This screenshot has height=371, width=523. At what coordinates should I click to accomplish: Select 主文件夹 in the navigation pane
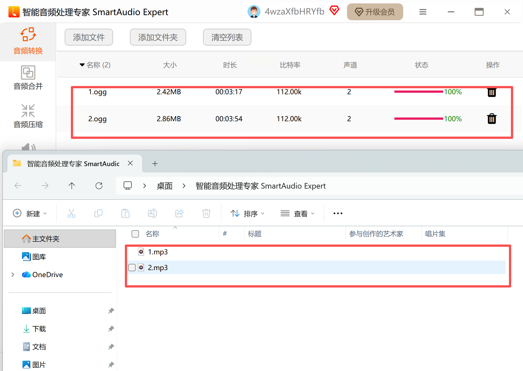(60, 239)
